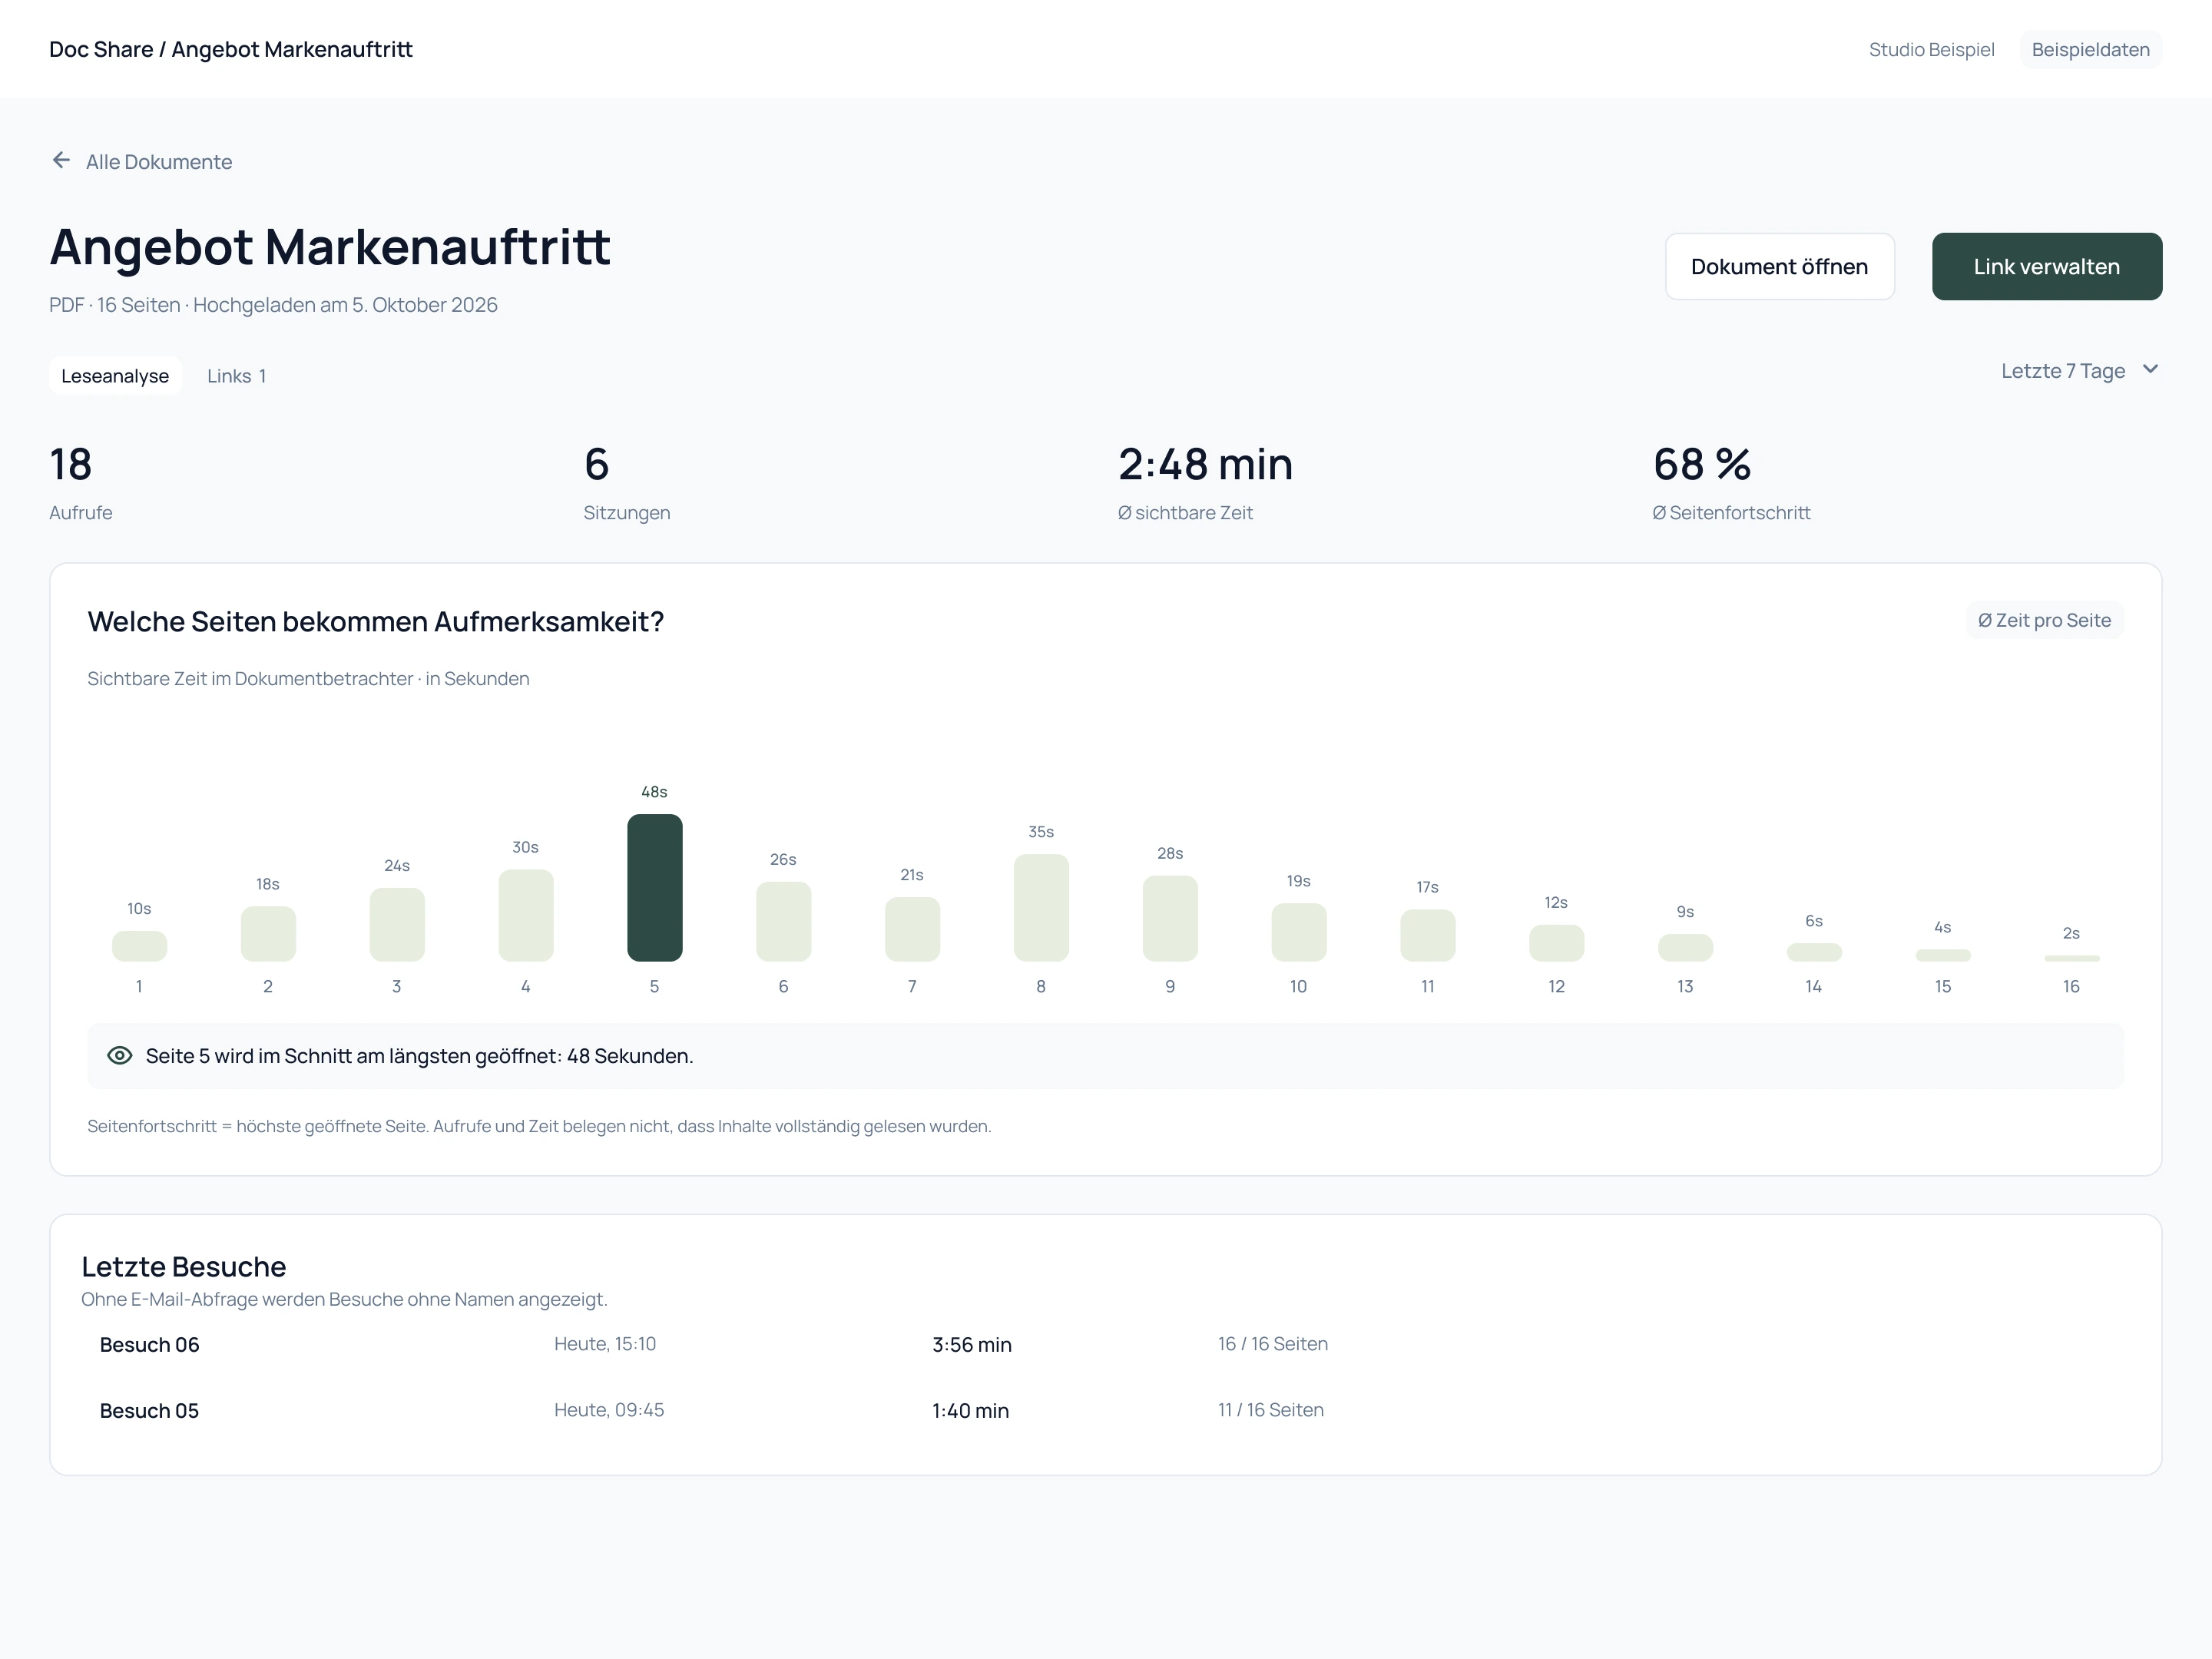The width and height of the screenshot is (2212, 1659).
Task: Click the 12s bar for page 12
Action: (x=1556, y=943)
